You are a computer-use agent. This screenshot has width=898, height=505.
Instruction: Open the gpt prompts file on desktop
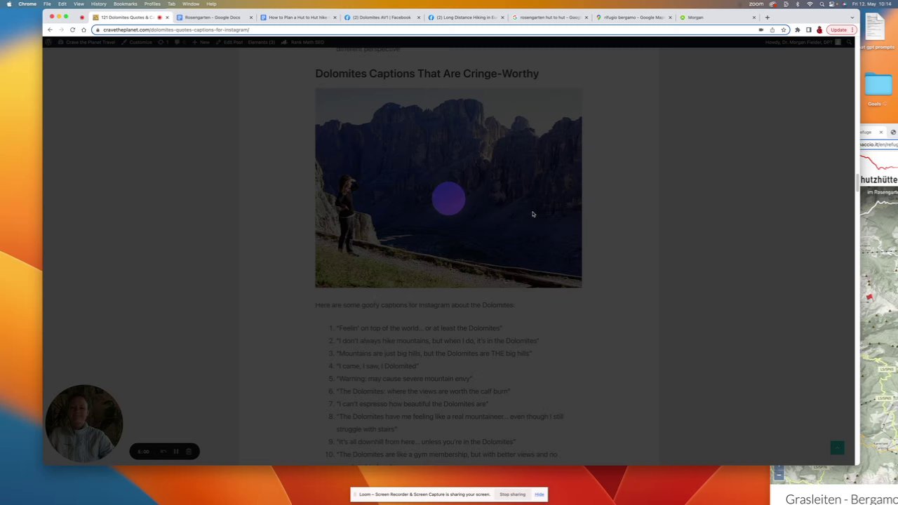(x=876, y=28)
